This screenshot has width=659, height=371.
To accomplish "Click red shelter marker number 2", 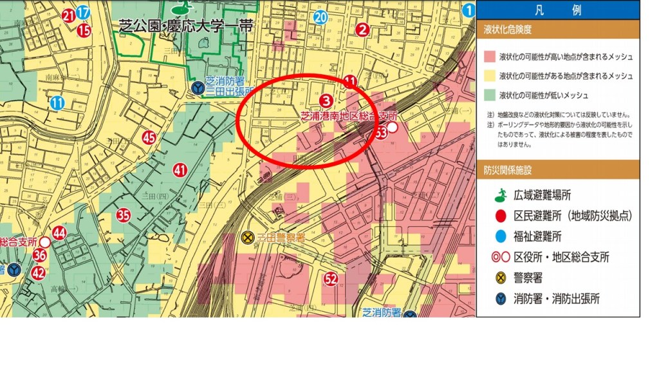I will pos(363,29).
